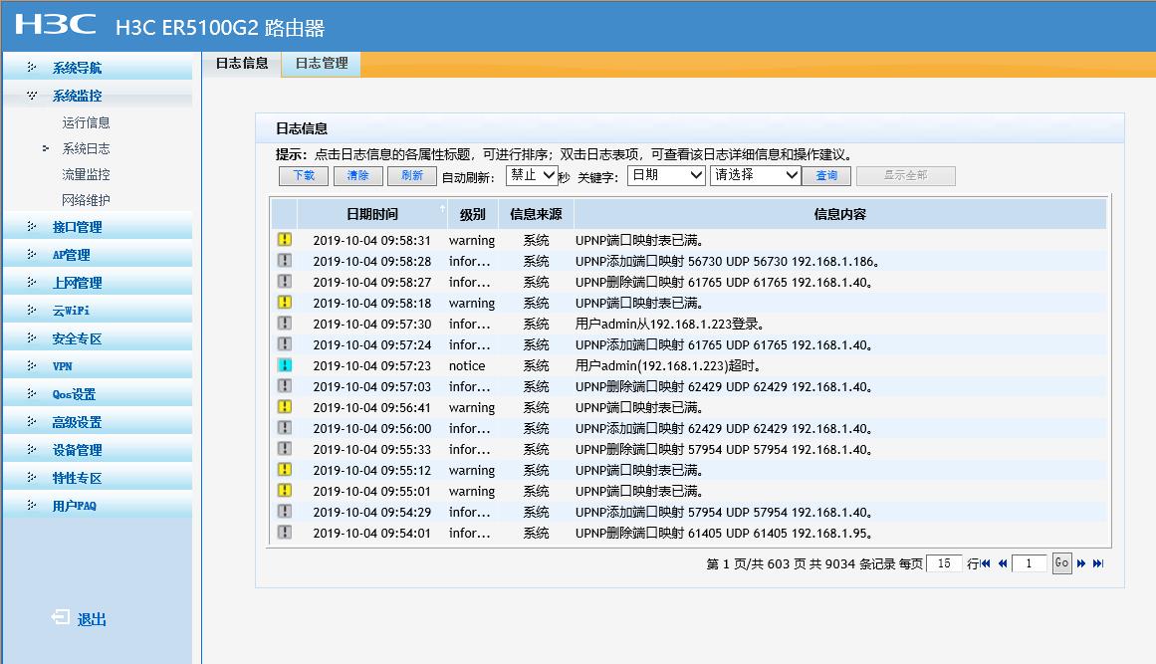This screenshot has height=664, width=1156.
Task: Click the page number input field
Action: click(1030, 563)
